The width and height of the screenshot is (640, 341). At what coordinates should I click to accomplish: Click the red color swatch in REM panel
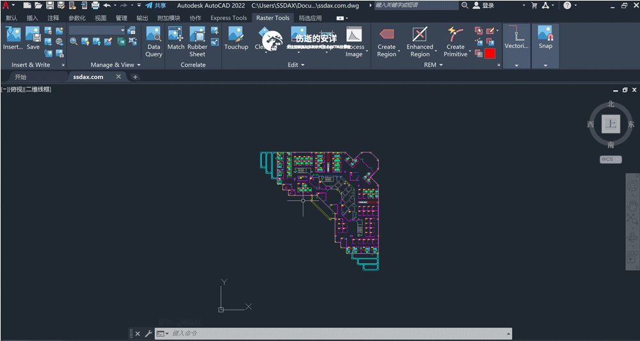[x=490, y=54]
